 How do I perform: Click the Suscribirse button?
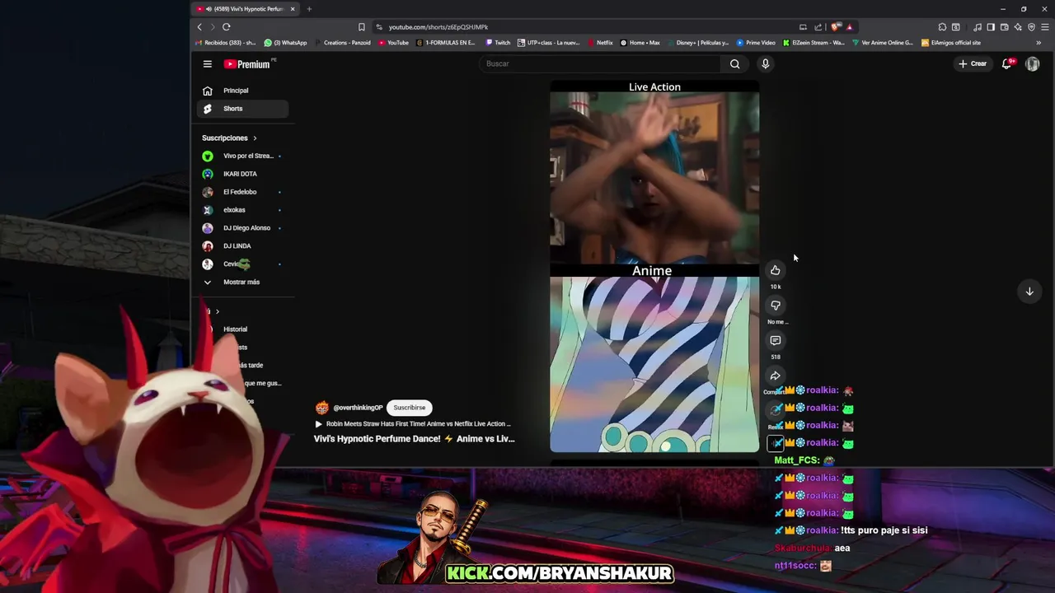[410, 408]
